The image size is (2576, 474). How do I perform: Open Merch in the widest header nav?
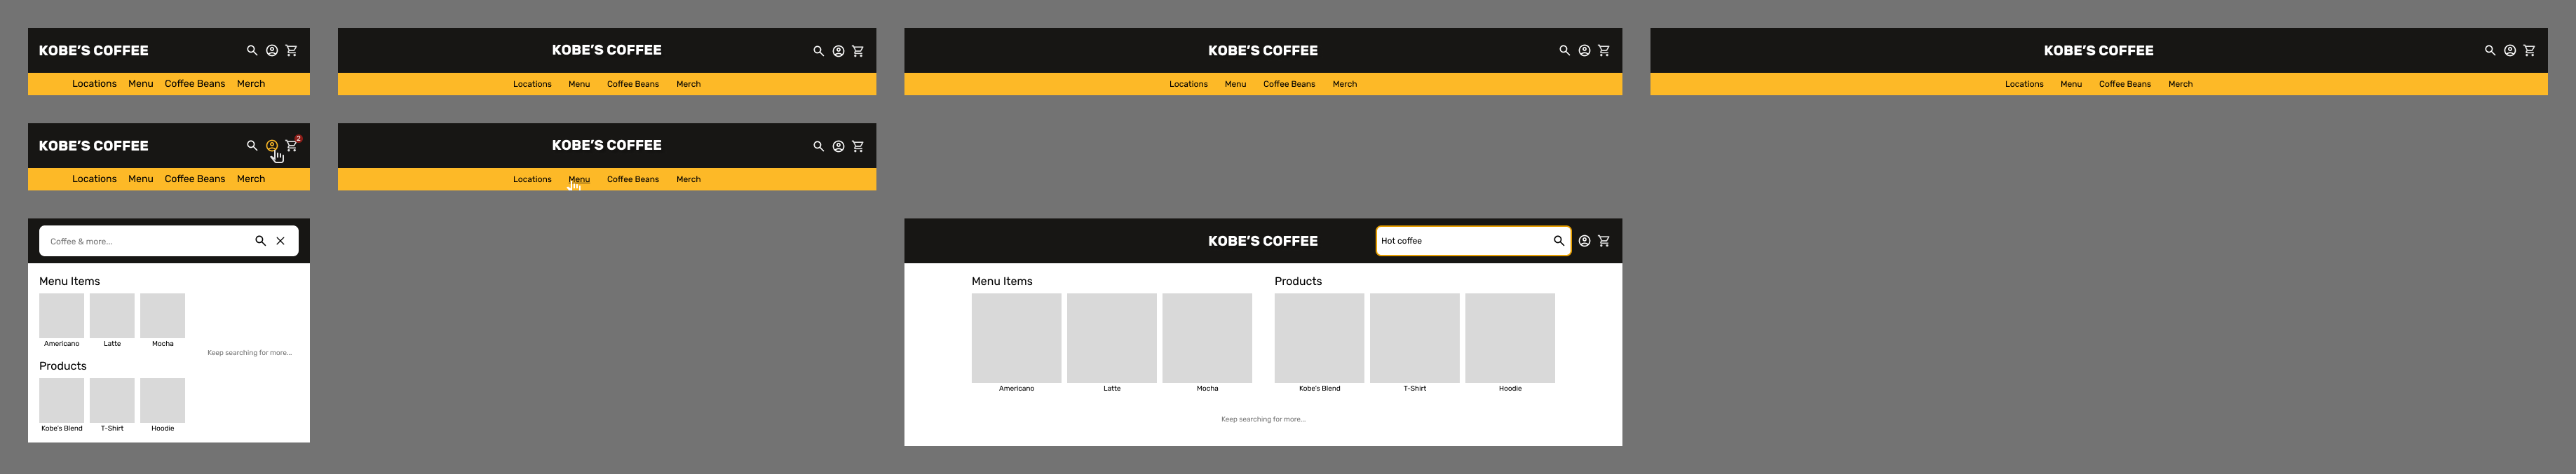click(2180, 84)
